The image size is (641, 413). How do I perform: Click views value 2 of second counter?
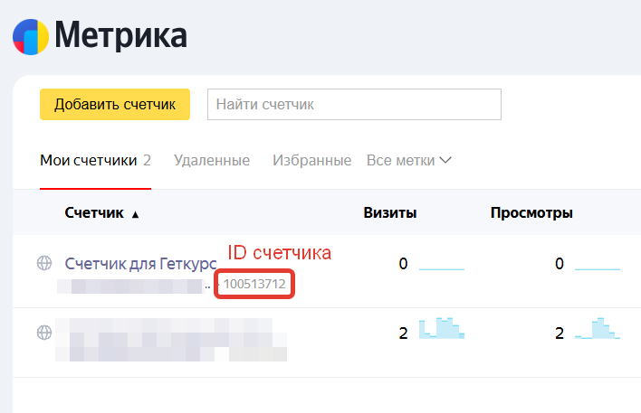(x=560, y=333)
